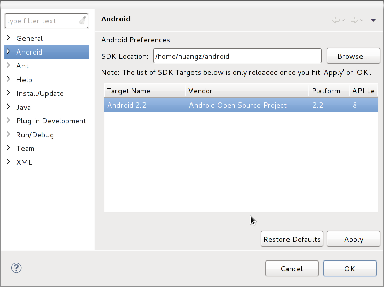Expand the XML tree node
Screen dimensions: 384x287
click(x=8, y=162)
